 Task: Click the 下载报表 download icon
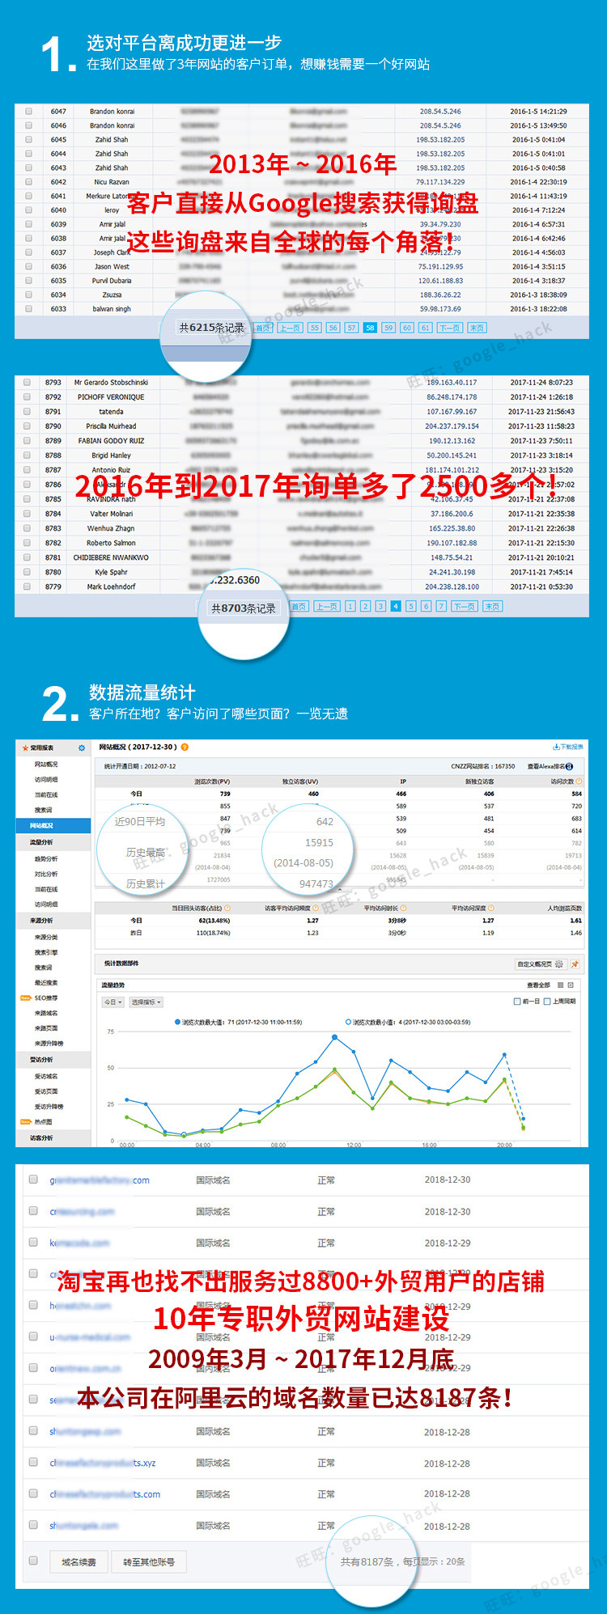tap(555, 747)
